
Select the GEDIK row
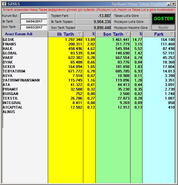click(88, 40)
